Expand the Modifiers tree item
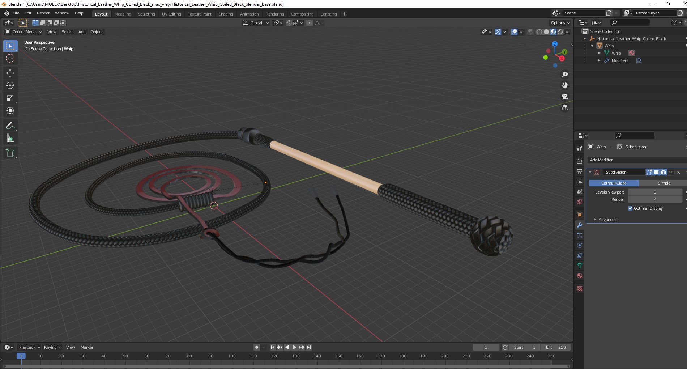 [599, 60]
